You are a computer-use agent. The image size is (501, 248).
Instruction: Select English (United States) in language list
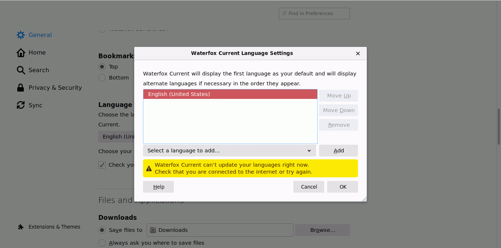pyautogui.click(x=230, y=94)
